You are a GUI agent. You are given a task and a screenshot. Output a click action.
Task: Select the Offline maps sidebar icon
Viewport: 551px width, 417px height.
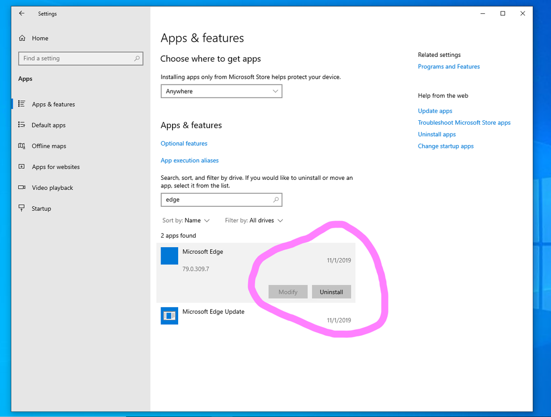point(22,146)
